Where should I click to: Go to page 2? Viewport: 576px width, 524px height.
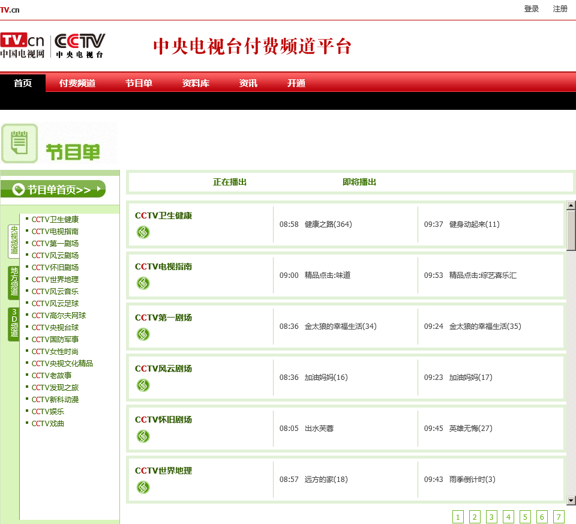click(x=475, y=517)
